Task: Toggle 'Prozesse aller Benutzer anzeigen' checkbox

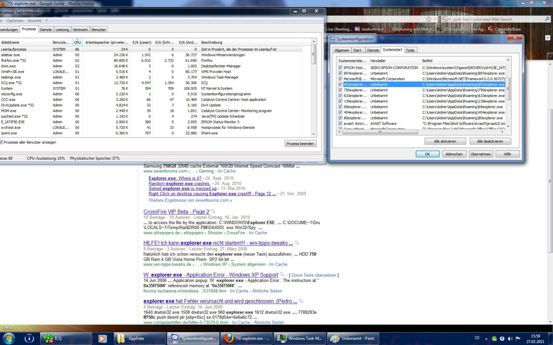Action: (x=2, y=142)
